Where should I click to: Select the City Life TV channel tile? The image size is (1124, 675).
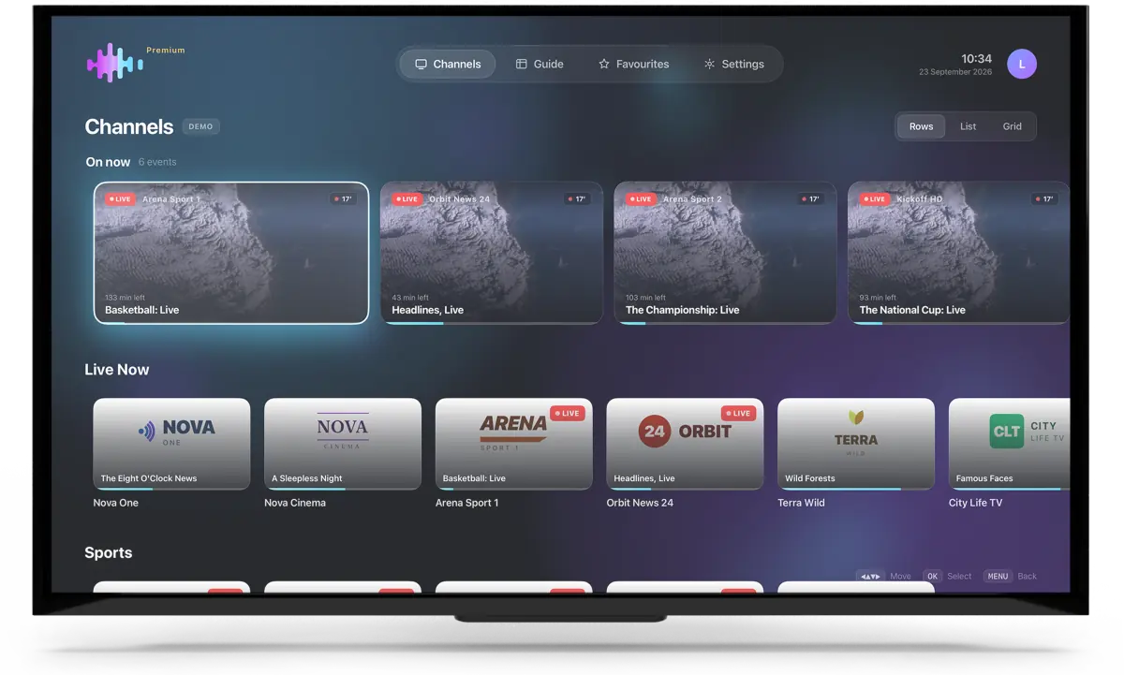click(x=1010, y=444)
